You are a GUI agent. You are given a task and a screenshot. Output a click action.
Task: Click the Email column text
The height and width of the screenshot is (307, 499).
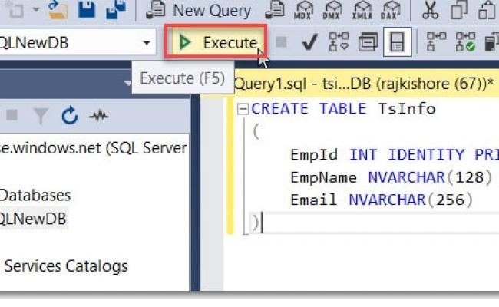pyautogui.click(x=313, y=200)
